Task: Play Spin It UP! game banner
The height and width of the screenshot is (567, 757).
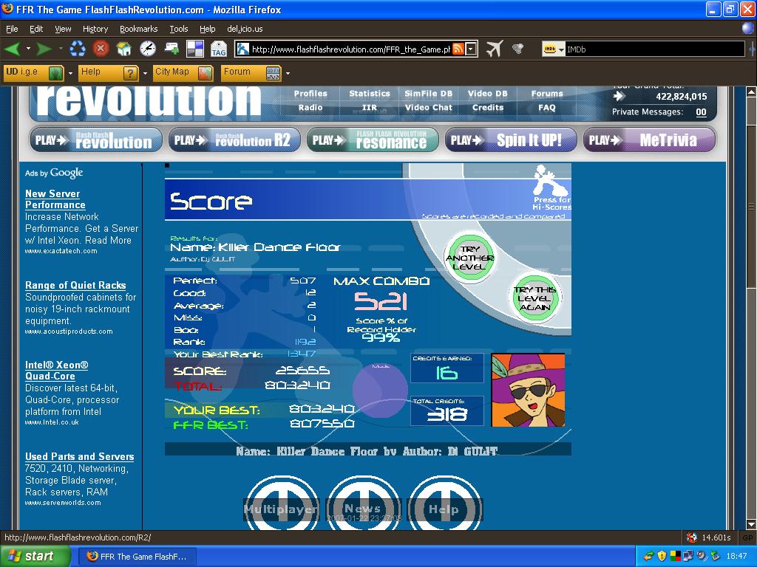Action: pos(511,140)
